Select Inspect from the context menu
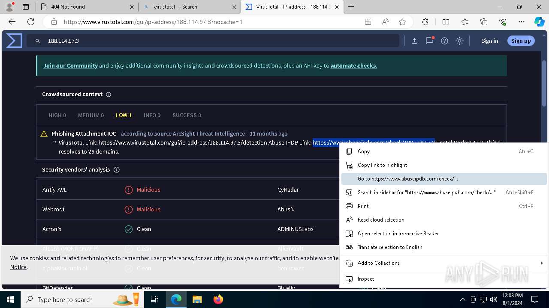 coord(444,279)
